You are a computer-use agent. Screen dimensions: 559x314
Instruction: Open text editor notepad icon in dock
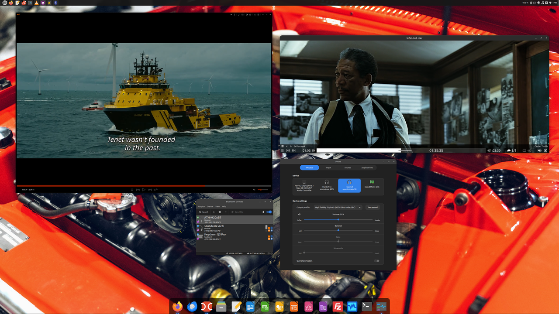236,307
